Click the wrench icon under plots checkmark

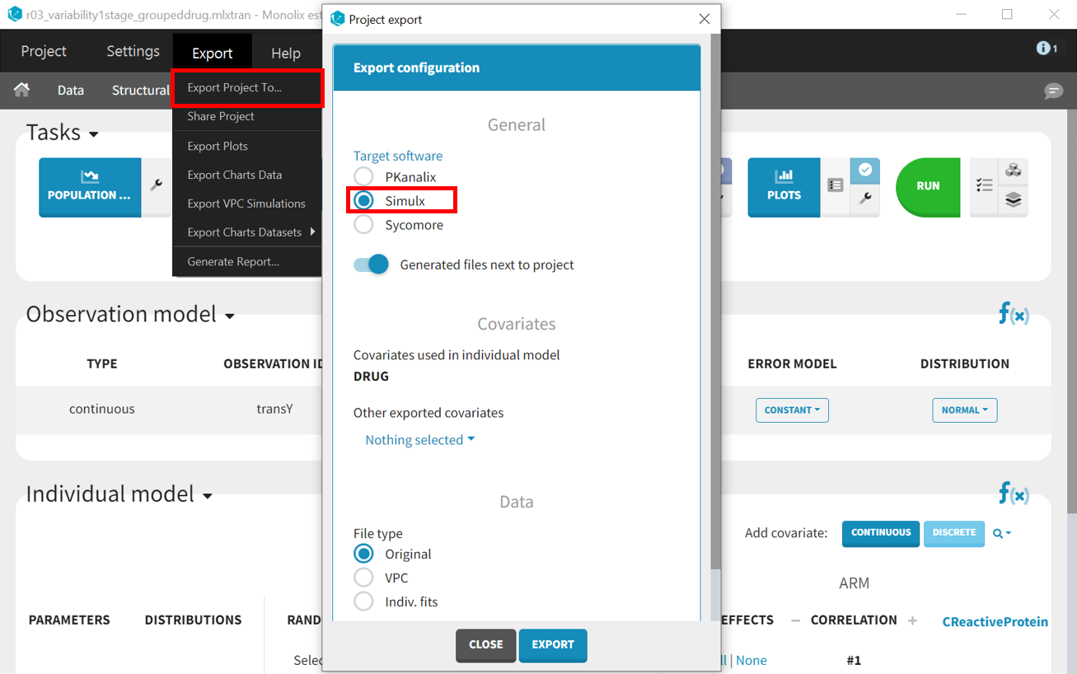865,199
